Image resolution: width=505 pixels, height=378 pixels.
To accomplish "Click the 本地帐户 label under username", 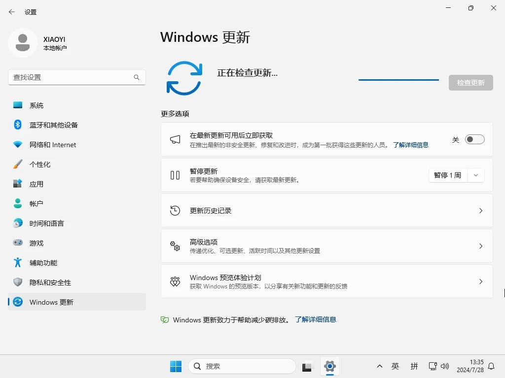I will pos(55,48).
